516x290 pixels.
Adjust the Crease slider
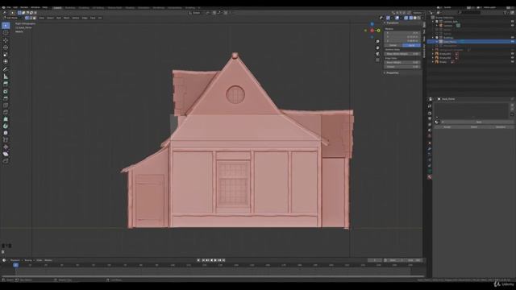click(x=402, y=66)
